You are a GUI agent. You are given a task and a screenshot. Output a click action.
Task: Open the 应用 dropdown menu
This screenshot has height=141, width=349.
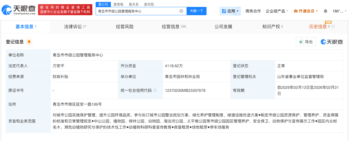[x=230, y=11]
